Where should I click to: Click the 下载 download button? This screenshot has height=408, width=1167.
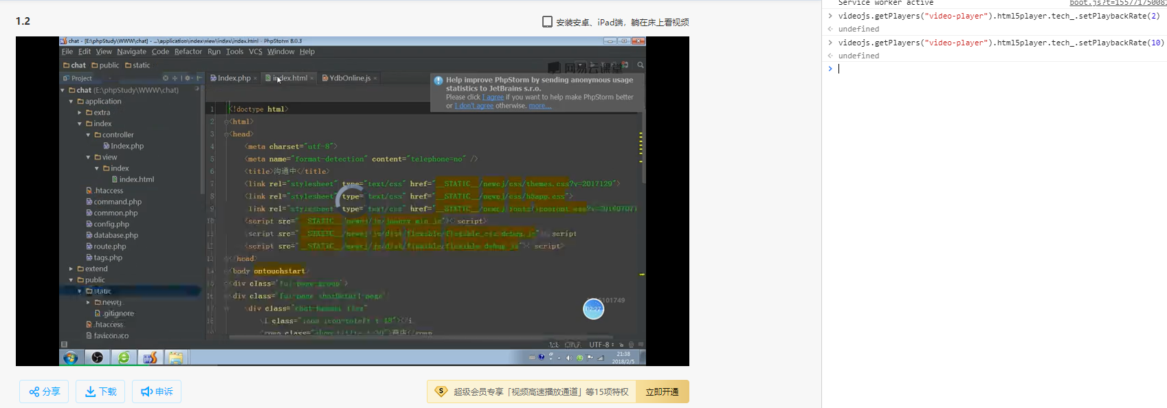tap(100, 392)
